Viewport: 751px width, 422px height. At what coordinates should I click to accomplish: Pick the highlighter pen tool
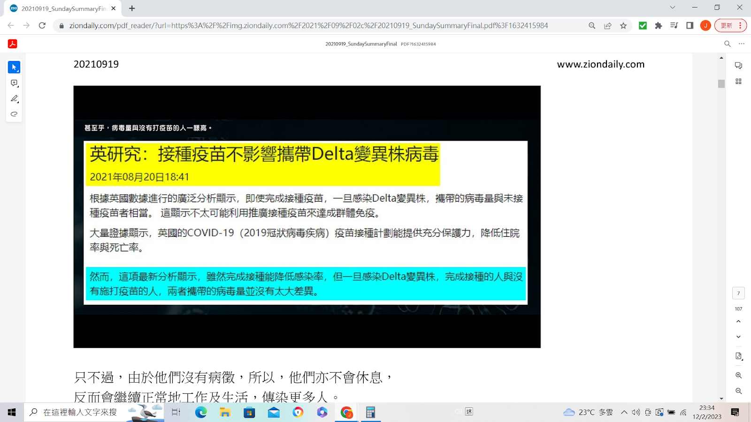pyautogui.click(x=14, y=98)
